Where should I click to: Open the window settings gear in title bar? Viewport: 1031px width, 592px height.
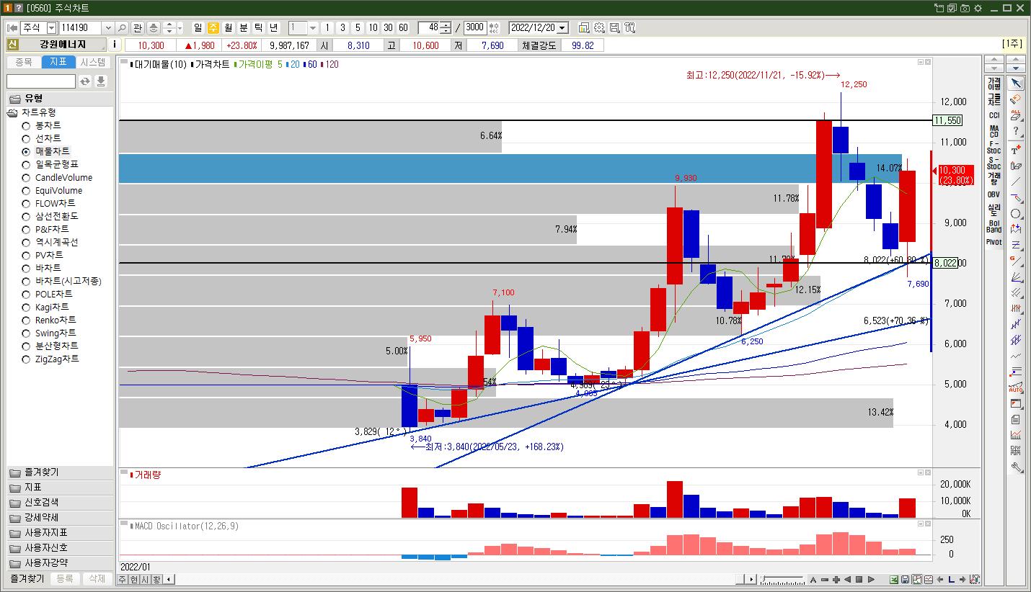tap(978, 8)
